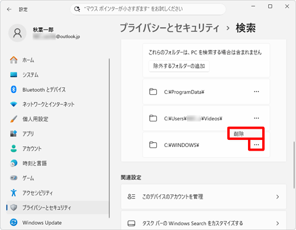Select the アプリ icon
This screenshot has height=230, width=296.
pyautogui.click(x=14, y=133)
